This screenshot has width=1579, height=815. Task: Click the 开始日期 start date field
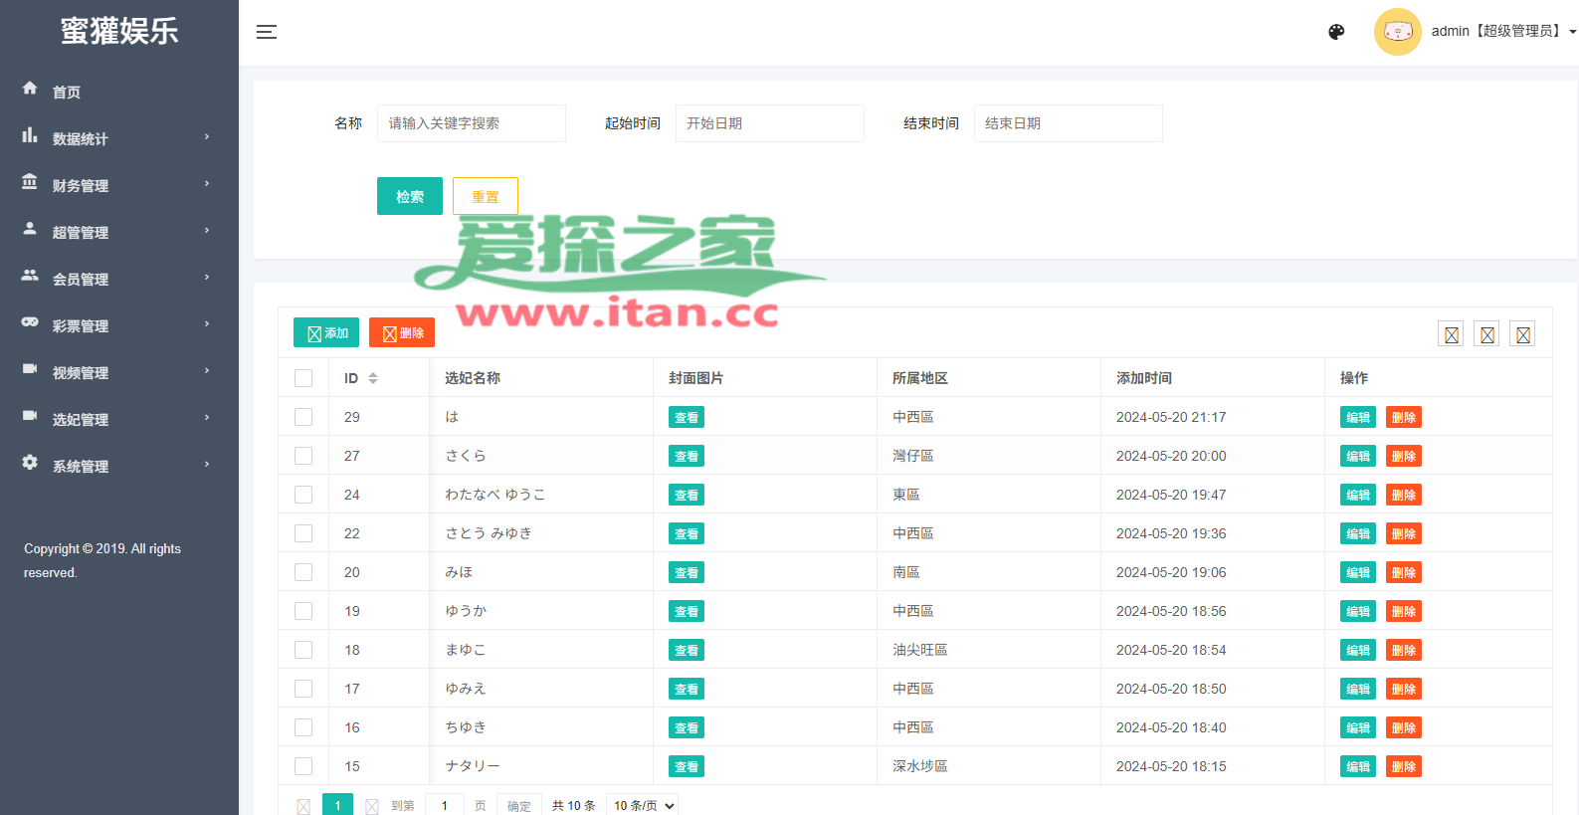pyautogui.click(x=769, y=123)
